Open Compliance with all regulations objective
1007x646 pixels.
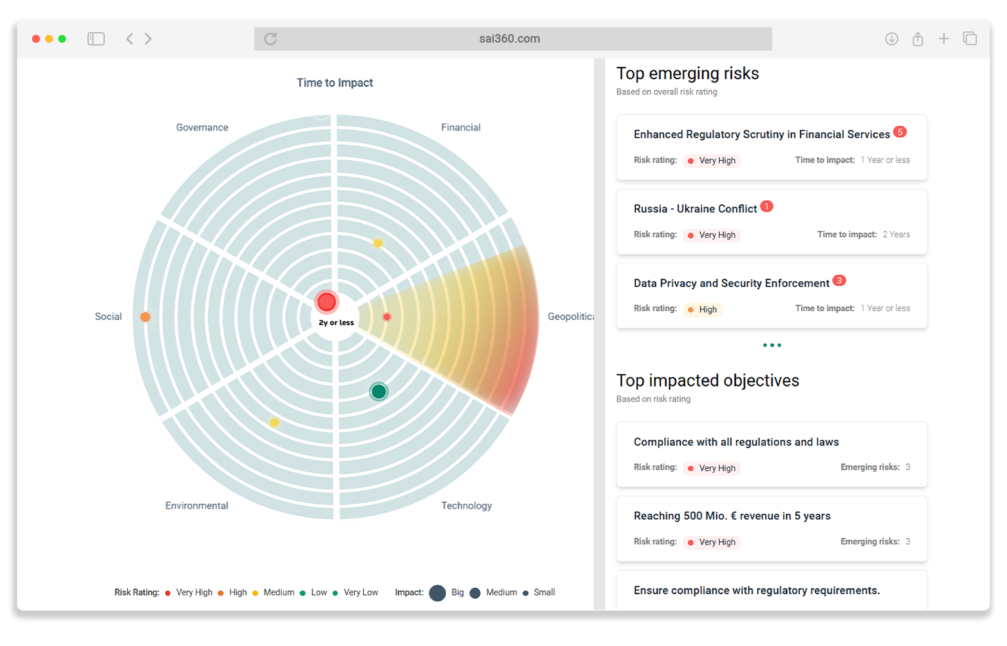pyautogui.click(x=771, y=454)
